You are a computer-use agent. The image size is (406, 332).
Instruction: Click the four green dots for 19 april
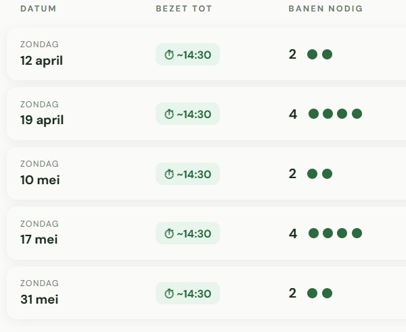click(335, 114)
